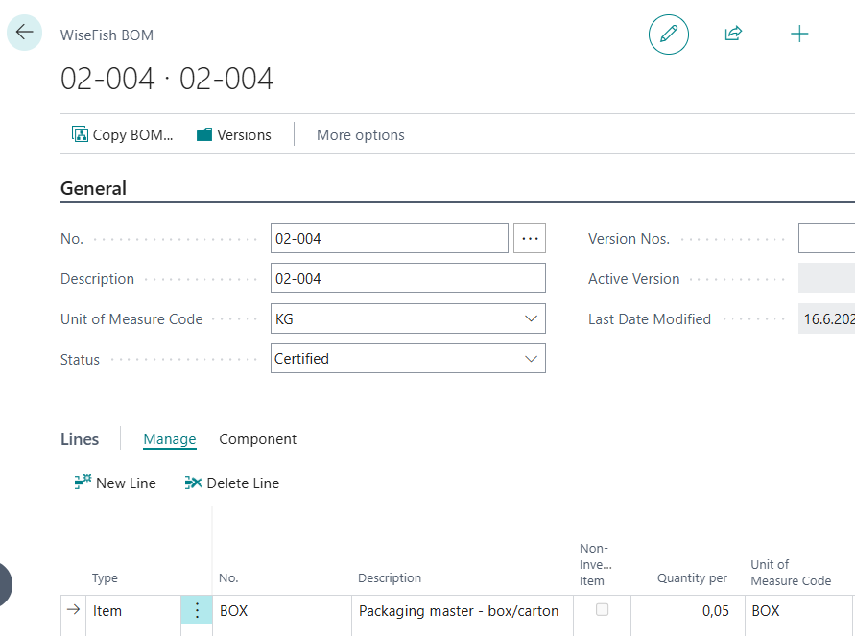Viewport: 855px width, 636px height.
Task: Click the share icon
Action: 733,35
